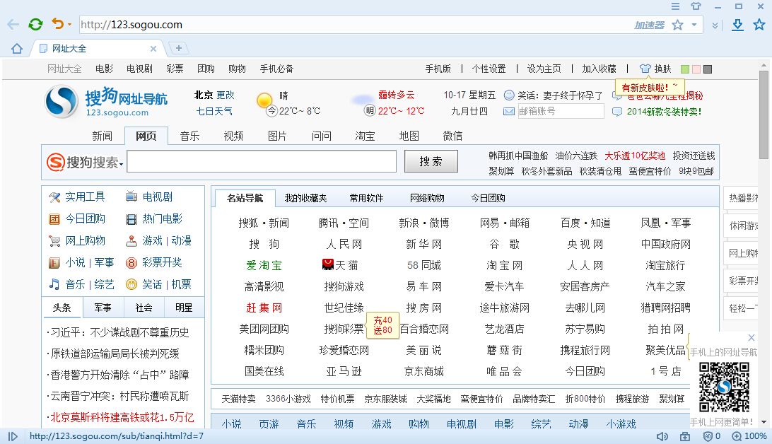
Task: Click the 热门电影 film icon
Action: coord(131,219)
